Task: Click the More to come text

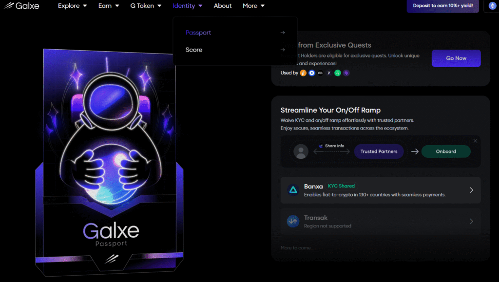Action: click(297, 248)
